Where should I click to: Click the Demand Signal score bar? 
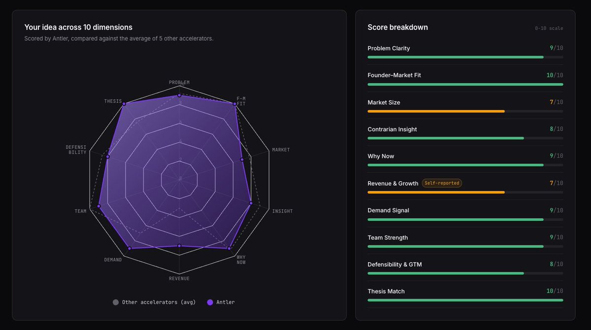point(465,219)
